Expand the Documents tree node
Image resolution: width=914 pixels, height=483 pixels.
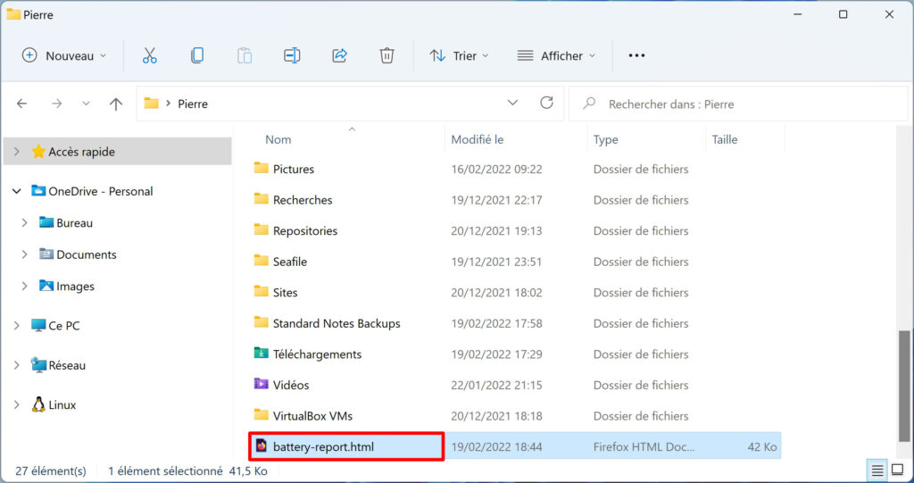coord(24,254)
